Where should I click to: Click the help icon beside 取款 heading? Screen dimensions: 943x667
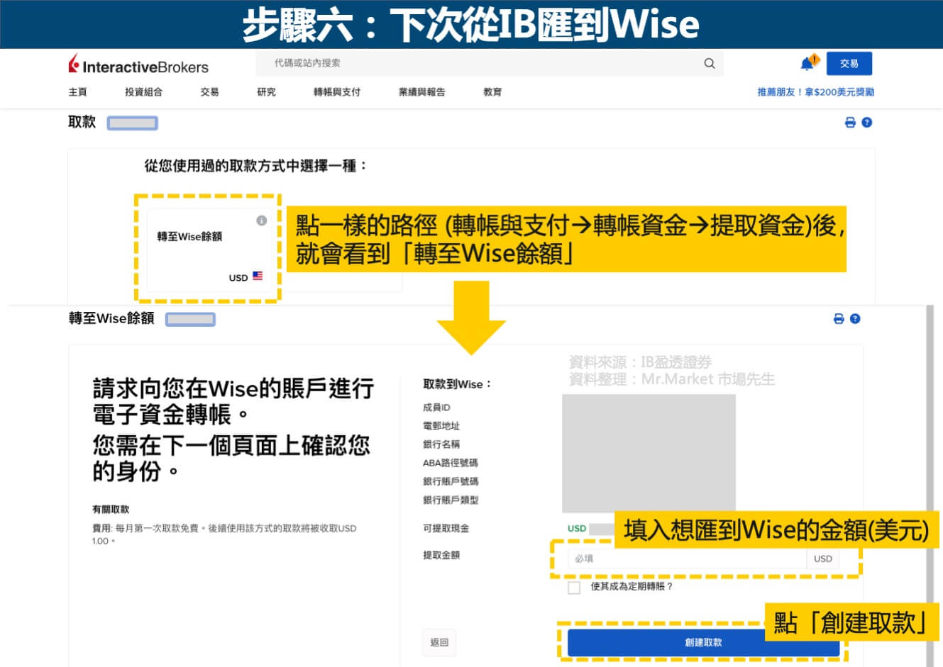point(866,123)
